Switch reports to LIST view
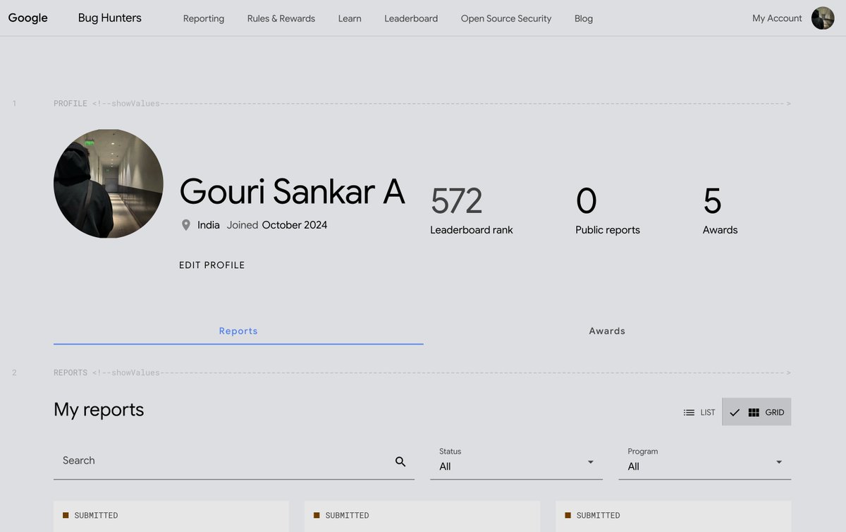 pyautogui.click(x=699, y=412)
